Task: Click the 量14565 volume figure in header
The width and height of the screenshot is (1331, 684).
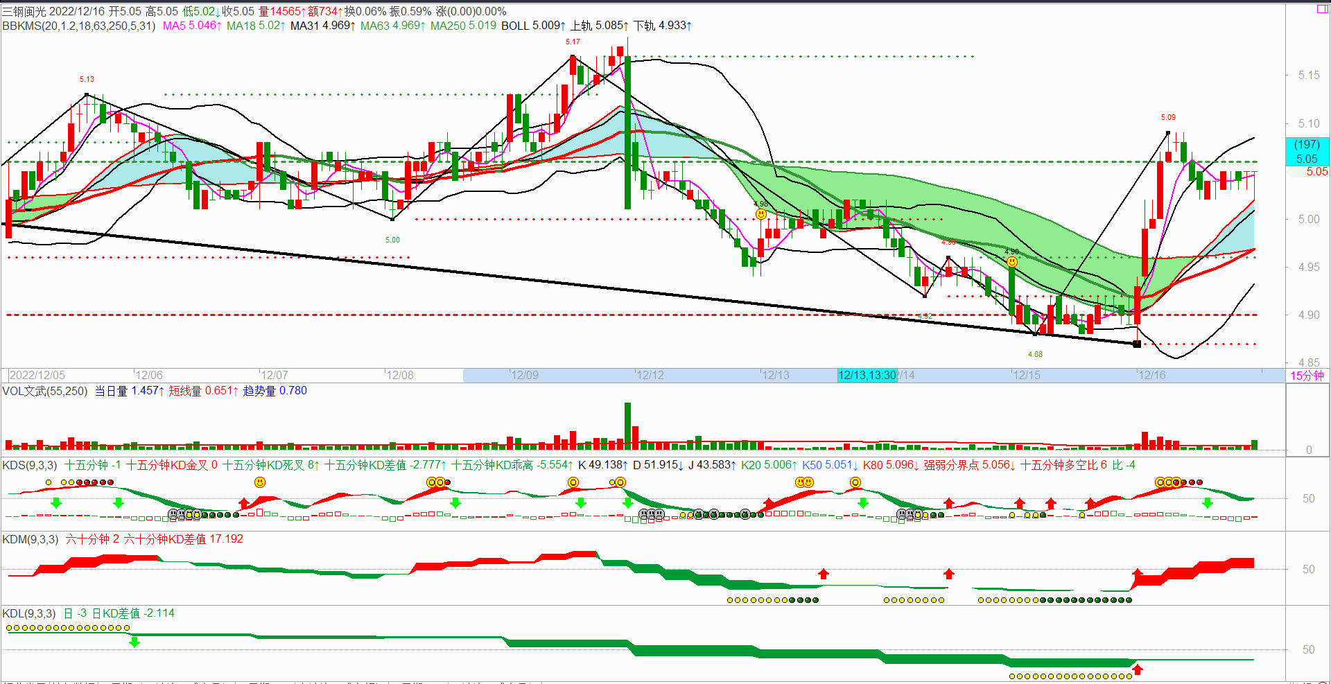Action: [282, 11]
